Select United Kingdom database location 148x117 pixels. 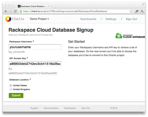tap(11, 89)
